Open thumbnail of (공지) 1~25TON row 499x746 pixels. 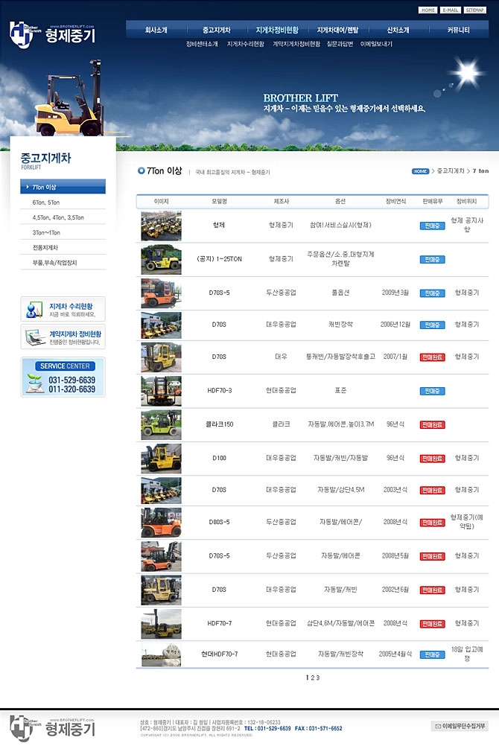[162, 260]
